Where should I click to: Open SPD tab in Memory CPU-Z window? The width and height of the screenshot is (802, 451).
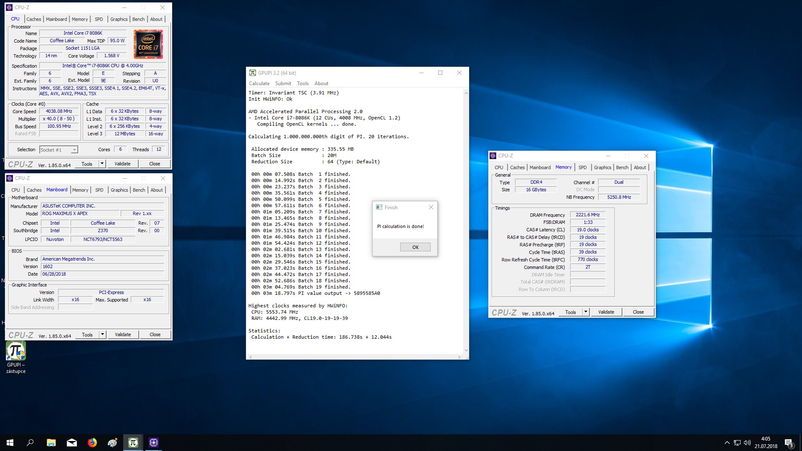pos(582,167)
